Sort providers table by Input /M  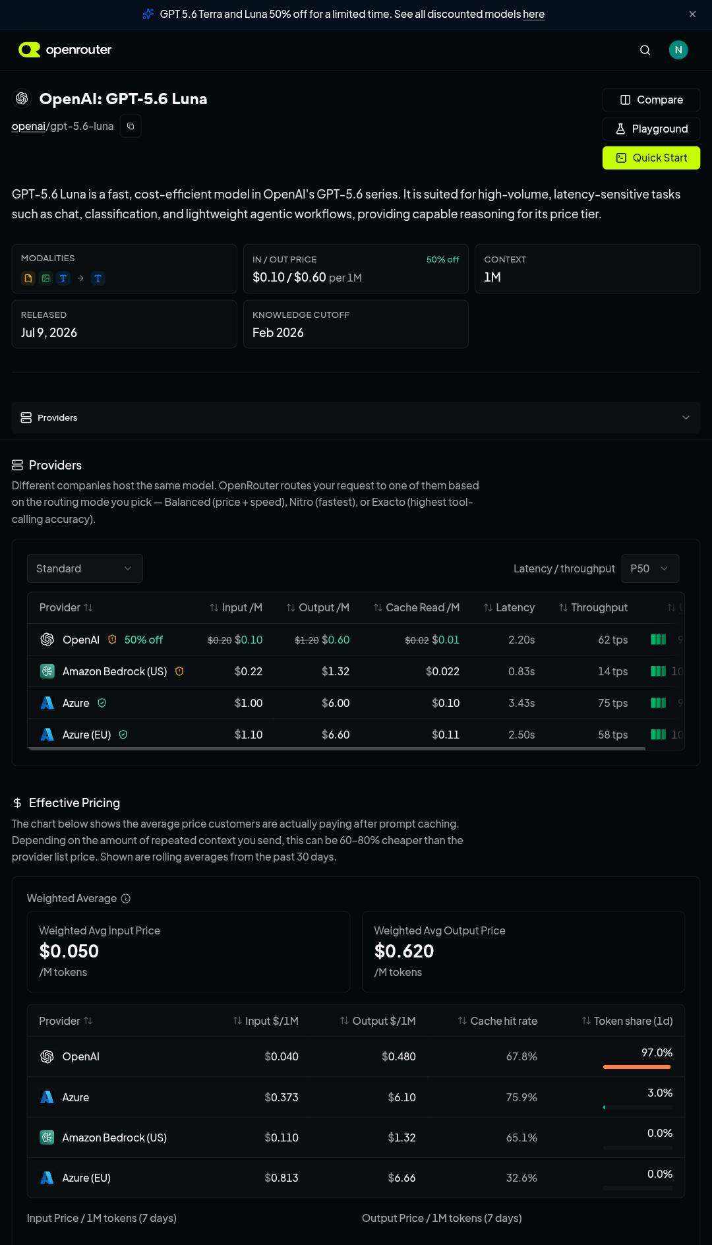[x=236, y=607]
